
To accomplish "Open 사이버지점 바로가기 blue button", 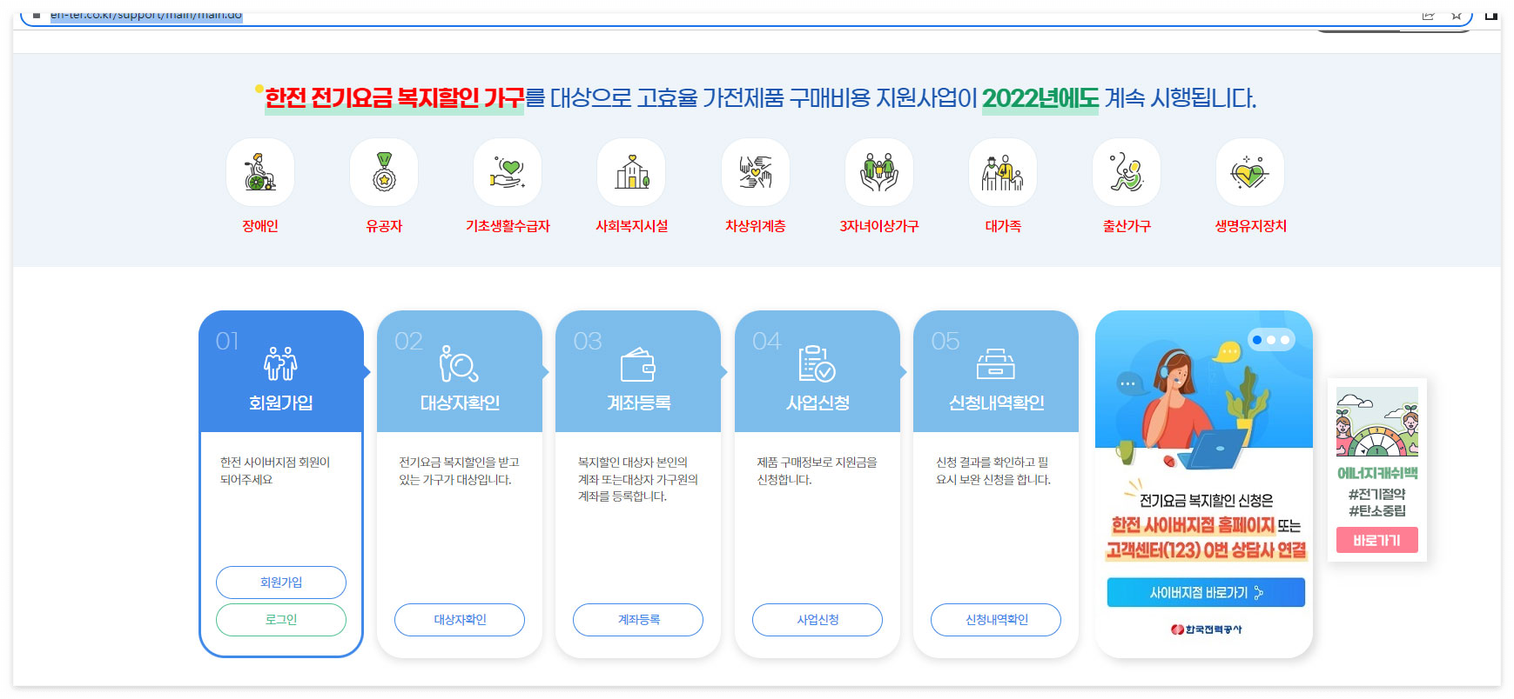I will (1206, 593).
